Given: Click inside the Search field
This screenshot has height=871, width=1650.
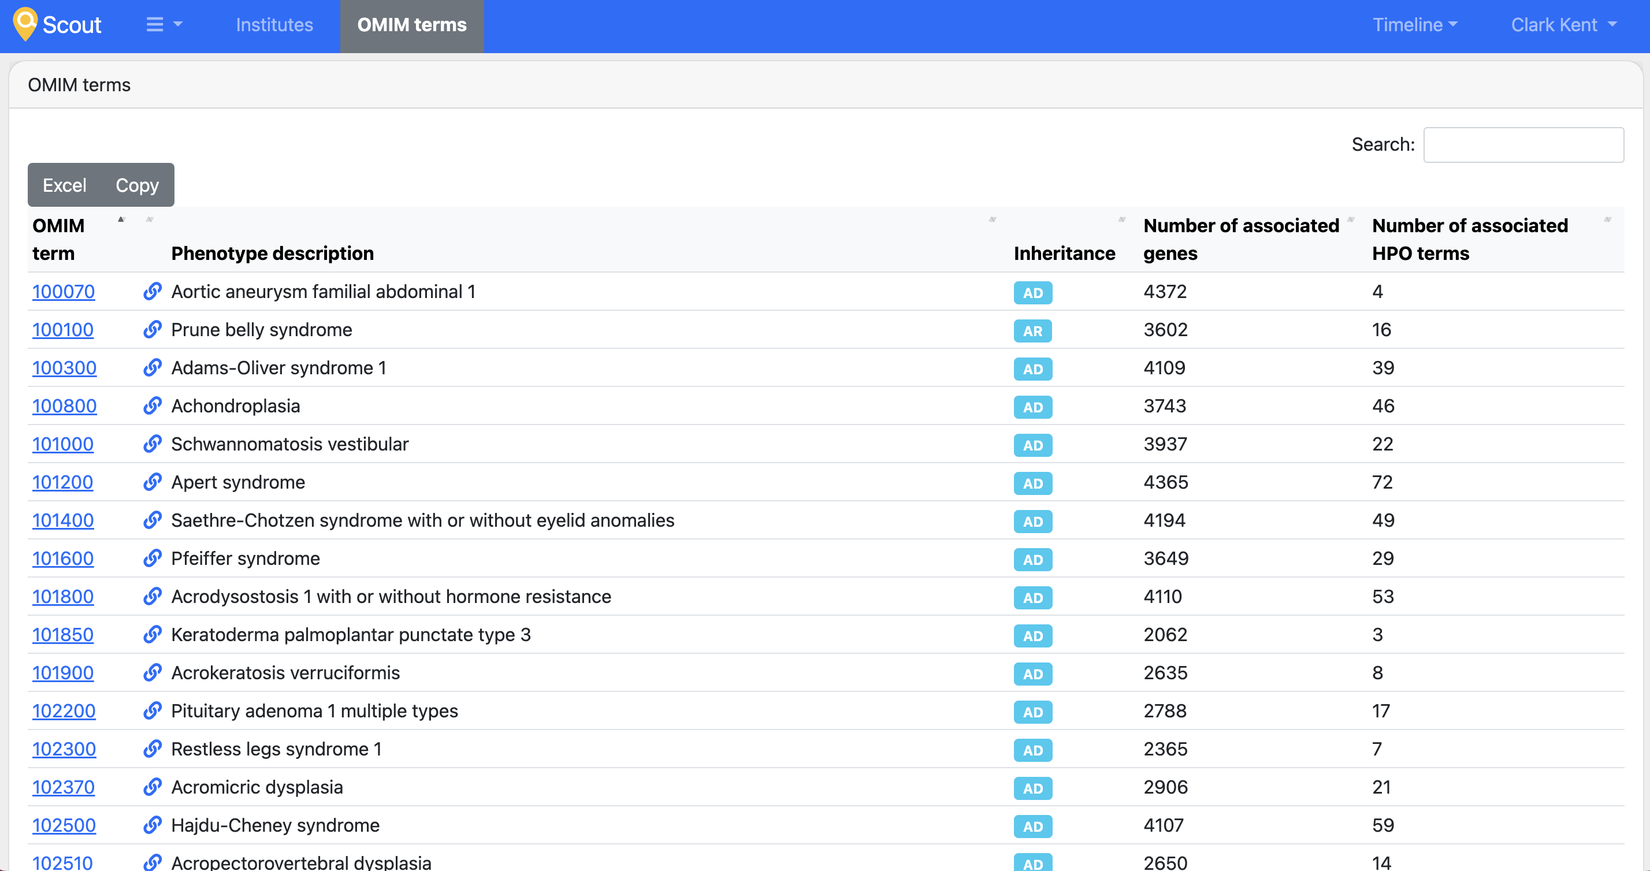Looking at the screenshot, I should [1523, 145].
